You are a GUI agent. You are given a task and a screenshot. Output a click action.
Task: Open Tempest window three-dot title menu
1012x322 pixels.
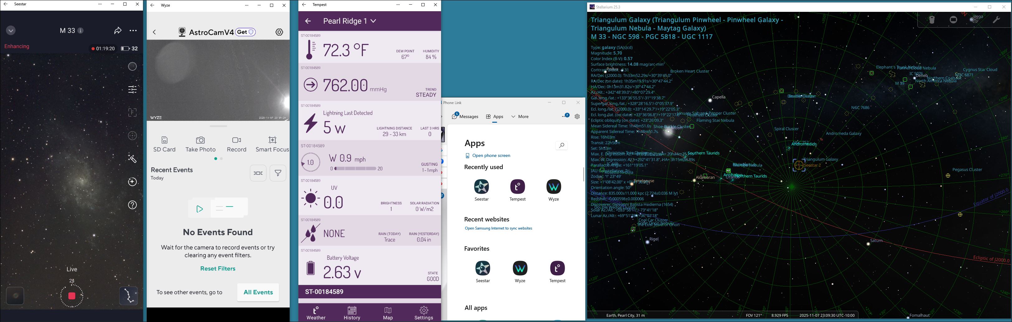398,5
